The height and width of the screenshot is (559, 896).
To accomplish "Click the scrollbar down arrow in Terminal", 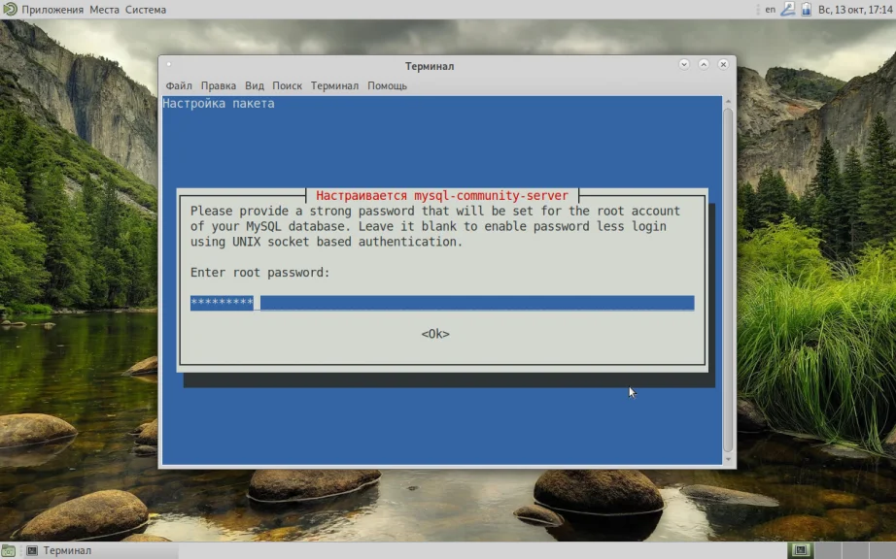I will (x=728, y=459).
